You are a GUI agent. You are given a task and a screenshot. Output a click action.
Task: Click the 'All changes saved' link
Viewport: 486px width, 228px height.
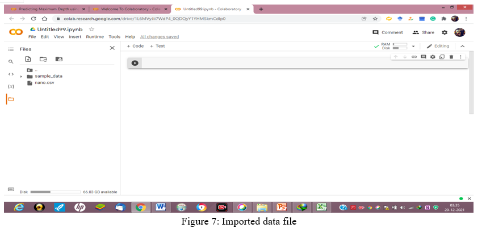160,36
